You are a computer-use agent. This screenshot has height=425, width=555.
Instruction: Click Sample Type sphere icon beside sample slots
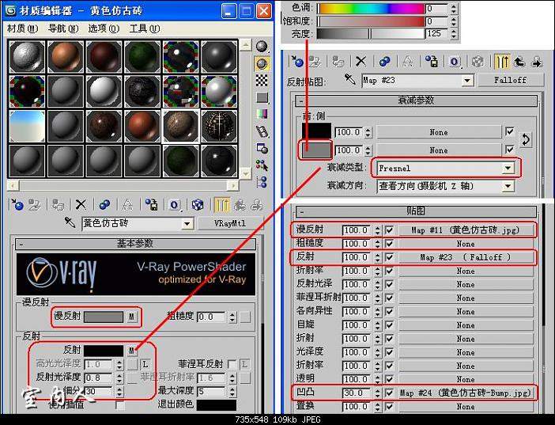[x=262, y=47]
